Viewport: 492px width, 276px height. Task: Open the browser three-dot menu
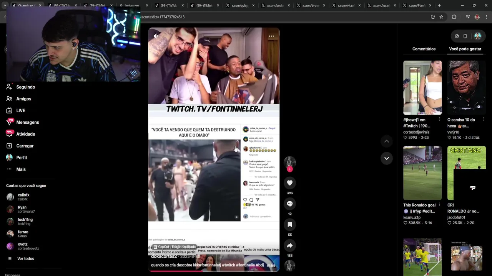point(486,17)
